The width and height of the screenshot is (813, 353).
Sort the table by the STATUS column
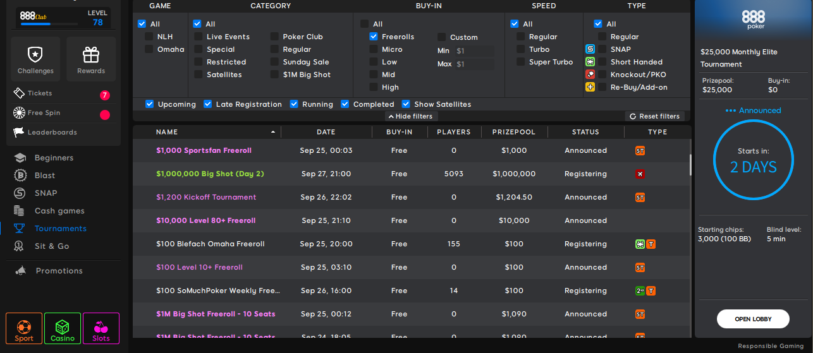point(585,132)
